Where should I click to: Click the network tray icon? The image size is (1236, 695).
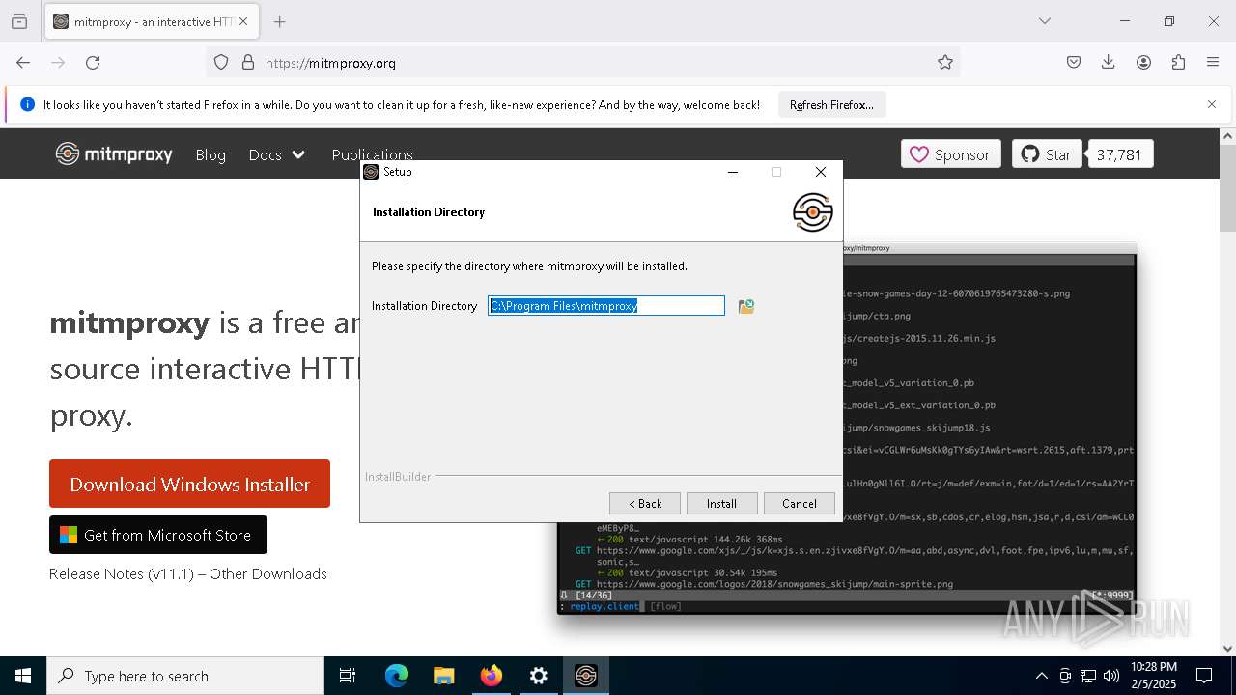coord(1088,676)
